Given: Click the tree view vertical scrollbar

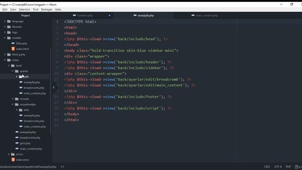Looking at the screenshot, I should click(50, 92).
